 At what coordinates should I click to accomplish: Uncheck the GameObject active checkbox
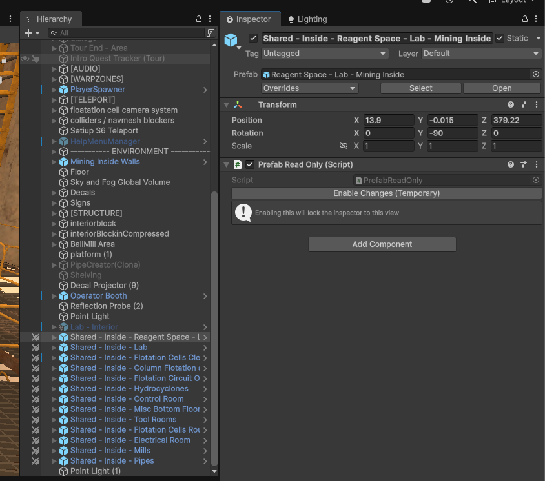253,38
